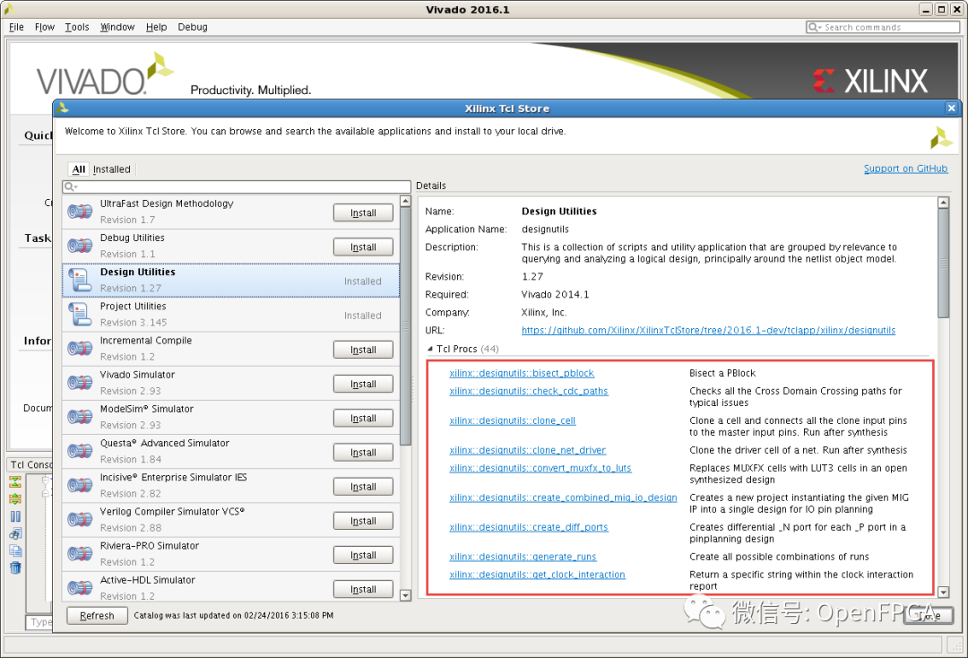
Task: Click the Tcl Console find icon
Action: (x=15, y=533)
